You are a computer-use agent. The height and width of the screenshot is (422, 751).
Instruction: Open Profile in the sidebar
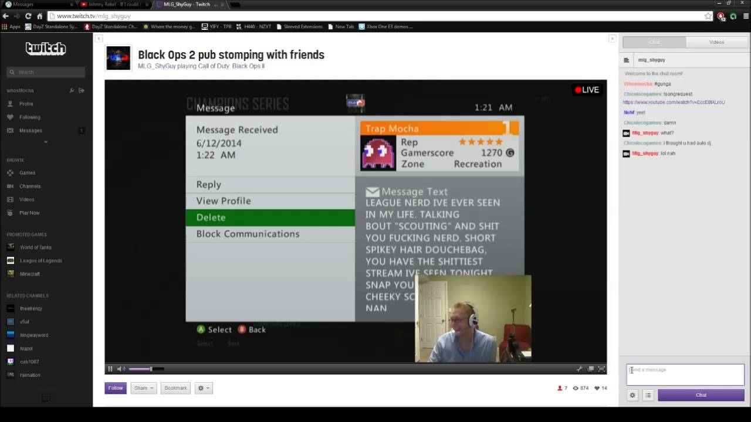click(x=26, y=104)
